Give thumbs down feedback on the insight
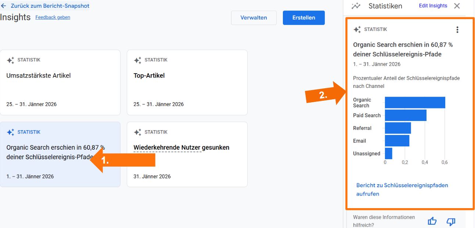Screen dimensions: 475x228 tap(450, 221)
